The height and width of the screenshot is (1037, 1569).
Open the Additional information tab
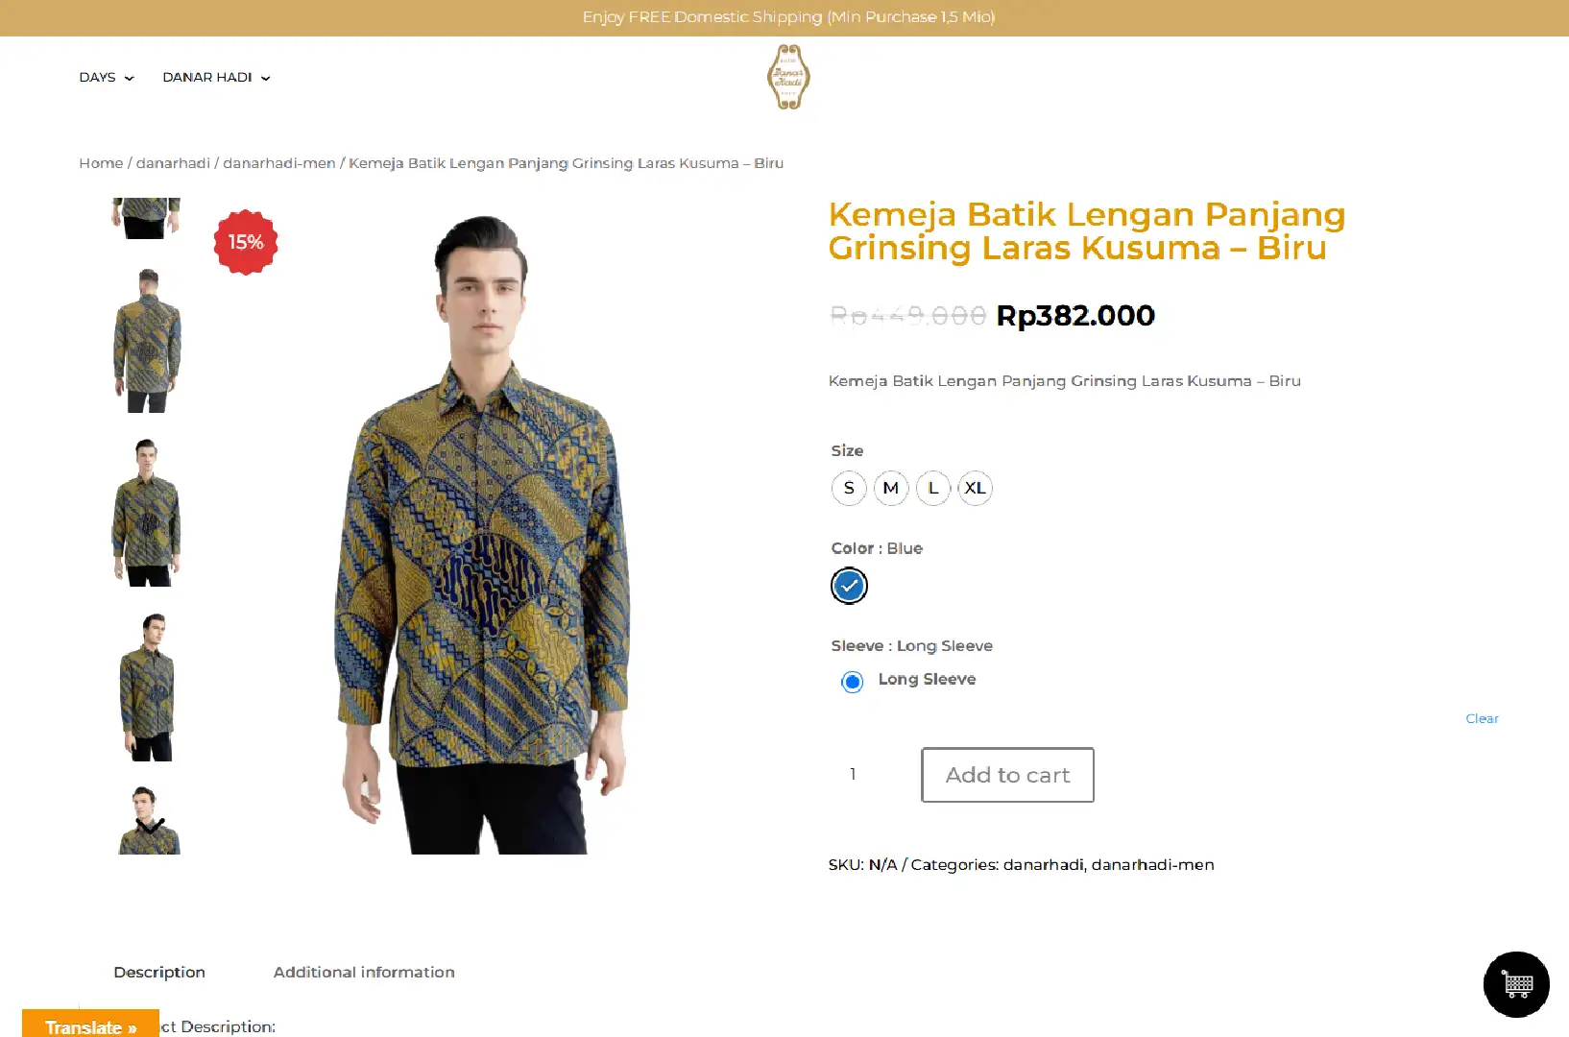pyautogui.click(x=364, y=972)
